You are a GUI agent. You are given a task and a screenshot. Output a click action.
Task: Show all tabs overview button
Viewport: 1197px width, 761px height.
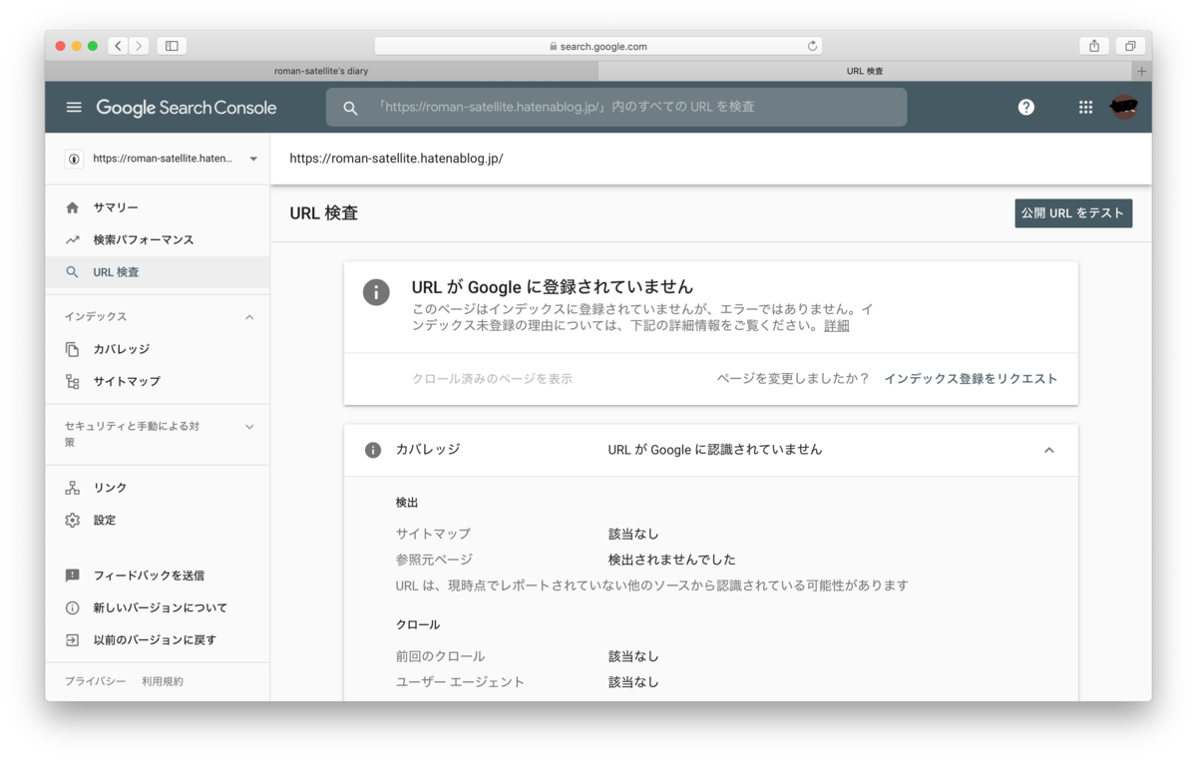coord(1130,46)
